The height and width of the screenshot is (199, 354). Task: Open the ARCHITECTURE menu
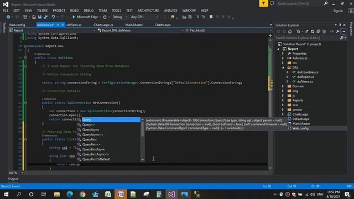click(x=148, y=11)
